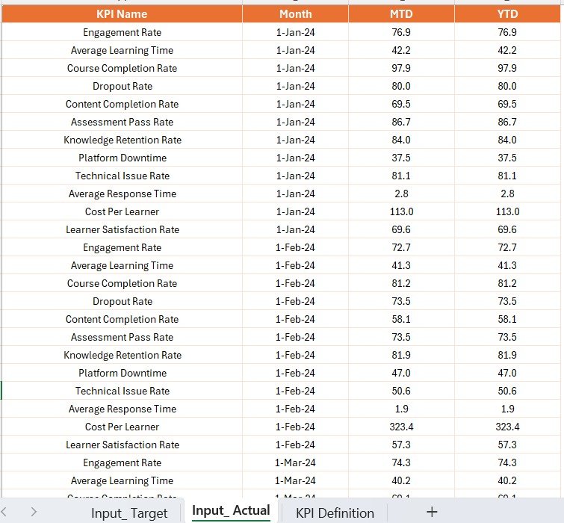Select the MTD cell showing 113.0
This screenshot has height=523, width=564.
401,211
